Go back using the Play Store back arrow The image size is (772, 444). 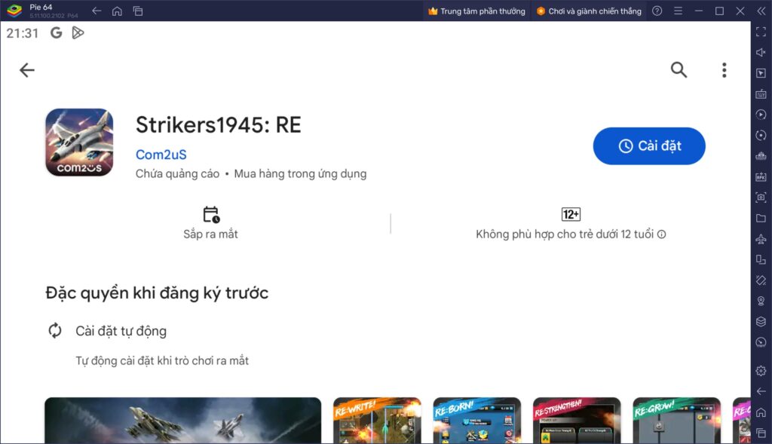27,69
